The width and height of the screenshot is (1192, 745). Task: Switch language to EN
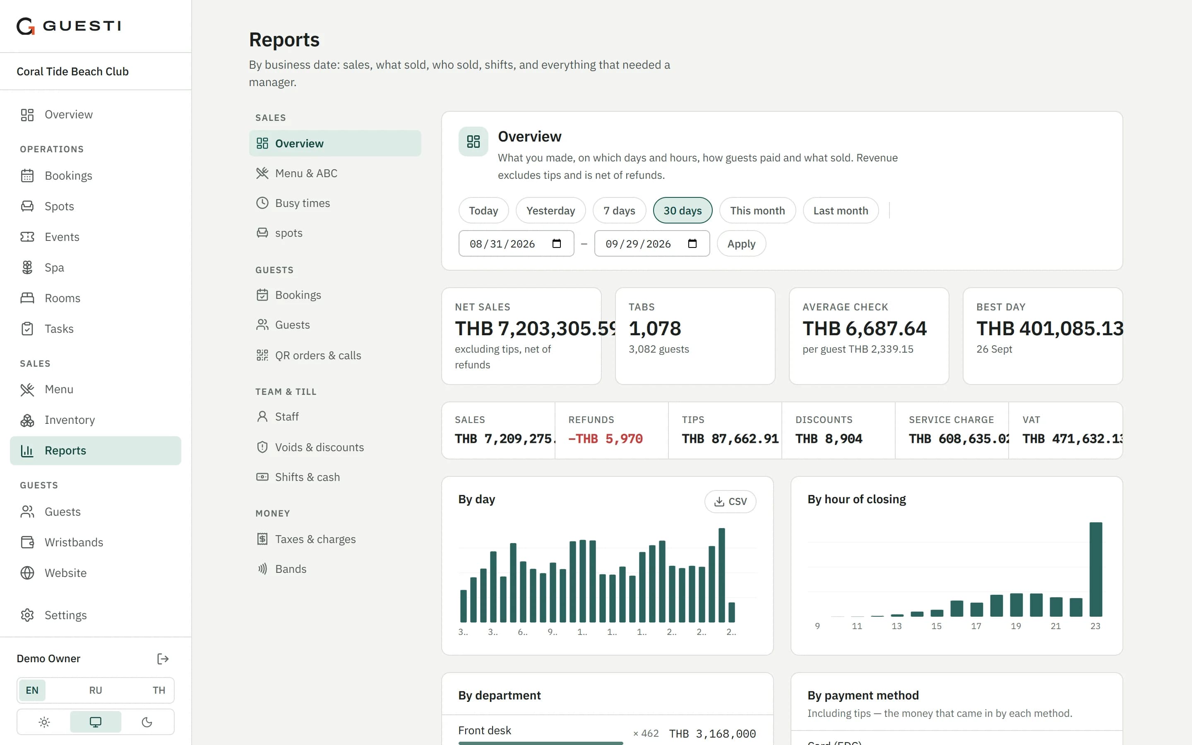(32, 690)
